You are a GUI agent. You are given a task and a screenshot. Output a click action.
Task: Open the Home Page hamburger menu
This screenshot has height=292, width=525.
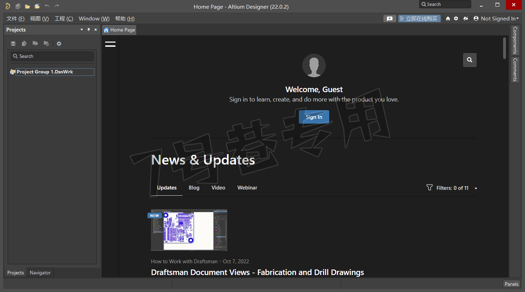click(110, 44)
